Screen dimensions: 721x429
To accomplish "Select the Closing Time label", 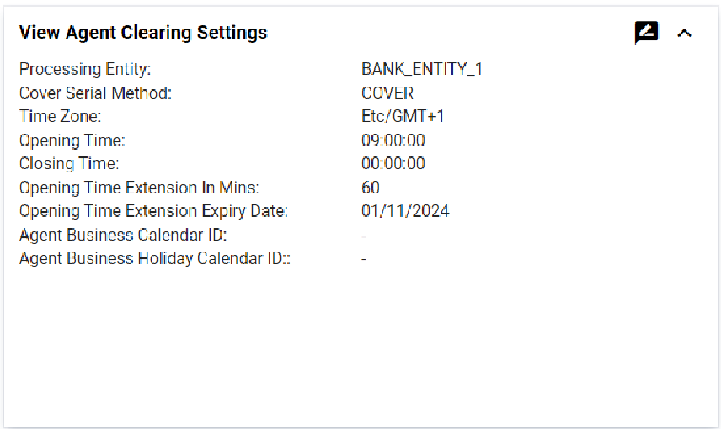I will tap(69, 163).
